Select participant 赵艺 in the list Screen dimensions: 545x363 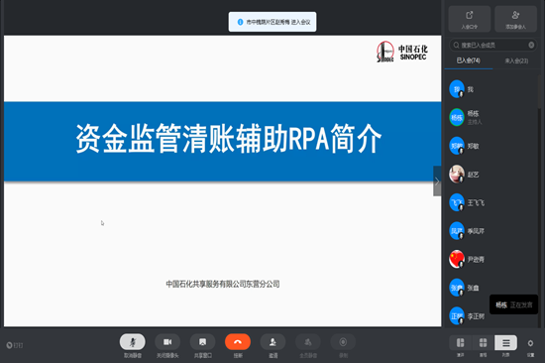491,174
